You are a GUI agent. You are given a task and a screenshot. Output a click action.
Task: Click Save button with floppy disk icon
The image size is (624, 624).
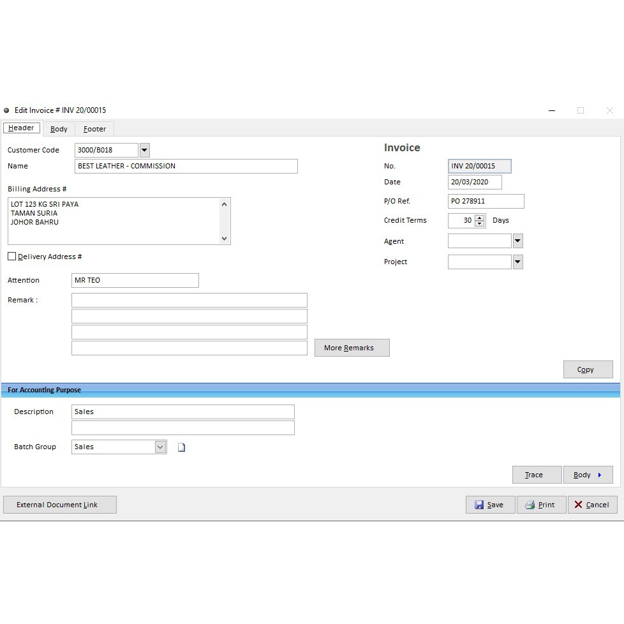pos(490,505)
